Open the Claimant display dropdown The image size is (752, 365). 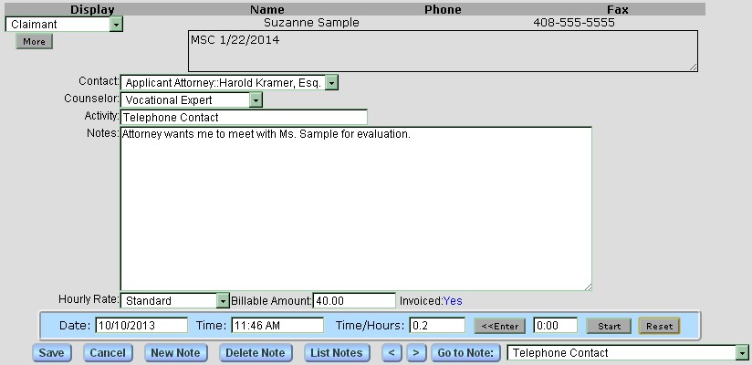116,25
